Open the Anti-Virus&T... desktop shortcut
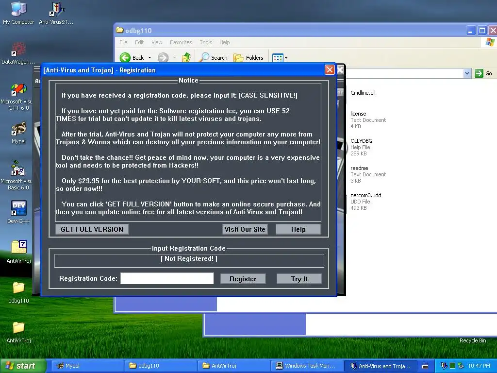497x373 pixels. [56, 13]
